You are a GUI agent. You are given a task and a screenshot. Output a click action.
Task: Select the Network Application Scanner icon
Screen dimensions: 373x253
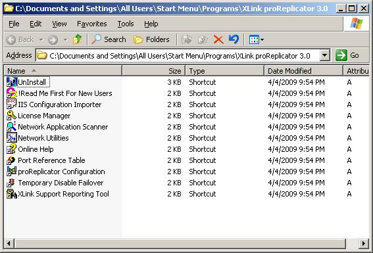11,127
